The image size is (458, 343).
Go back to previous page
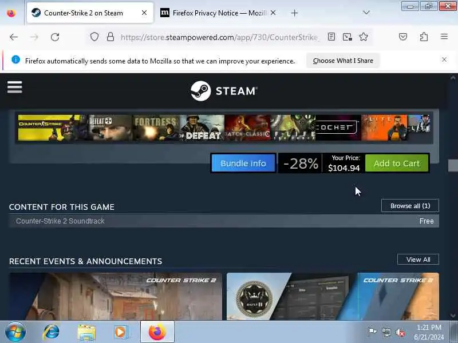tap(14, 37)
